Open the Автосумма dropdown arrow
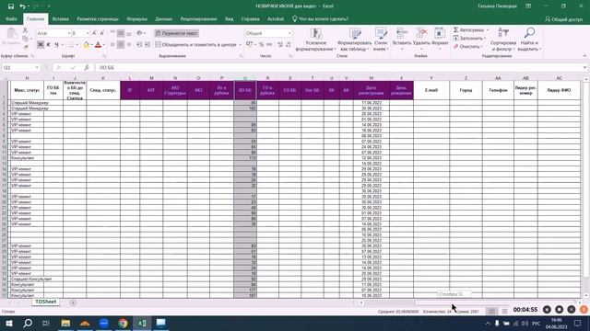 (x=488, y=30)
